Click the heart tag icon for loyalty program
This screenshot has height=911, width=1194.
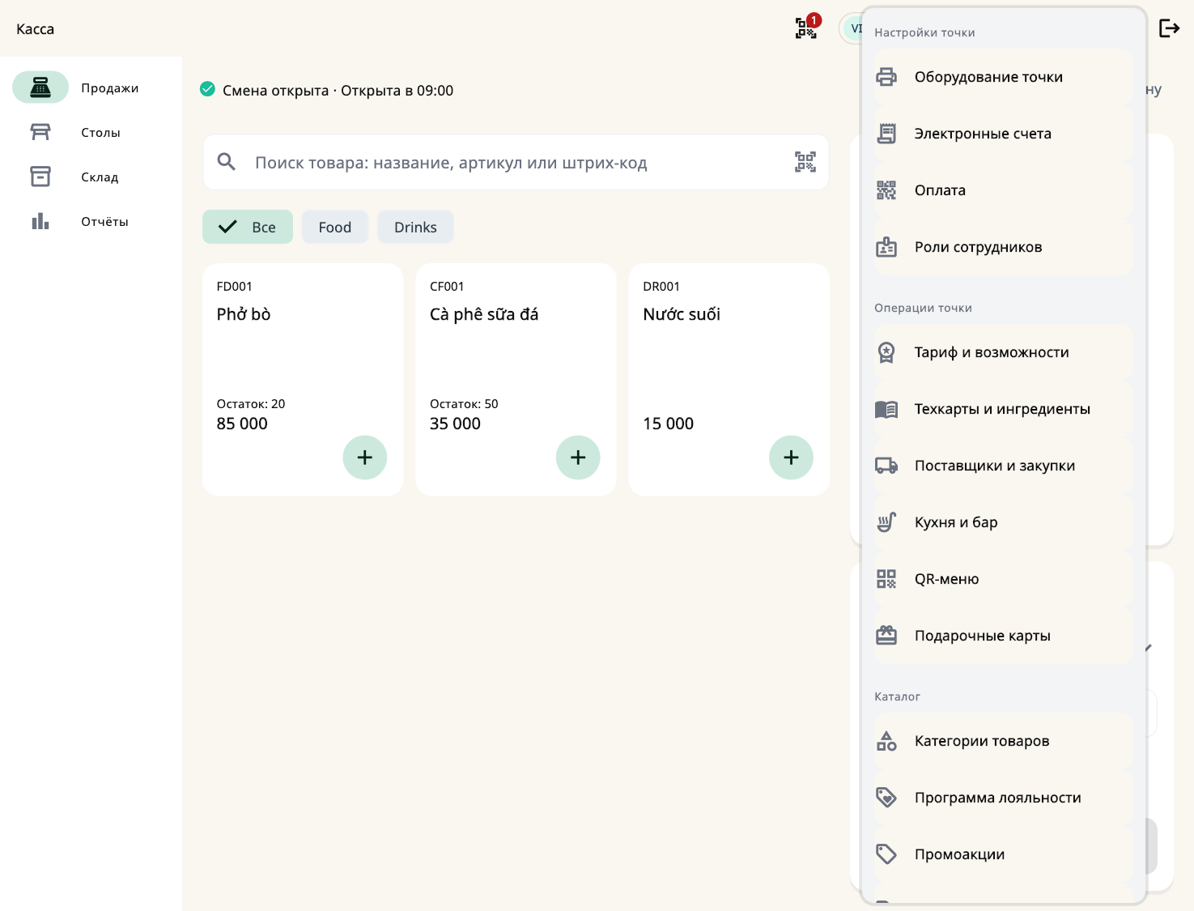(x=886, y=798)
